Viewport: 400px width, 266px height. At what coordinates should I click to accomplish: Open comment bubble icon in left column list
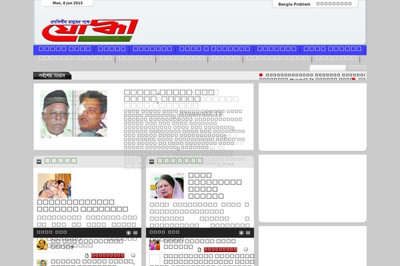tap(133, 255)
